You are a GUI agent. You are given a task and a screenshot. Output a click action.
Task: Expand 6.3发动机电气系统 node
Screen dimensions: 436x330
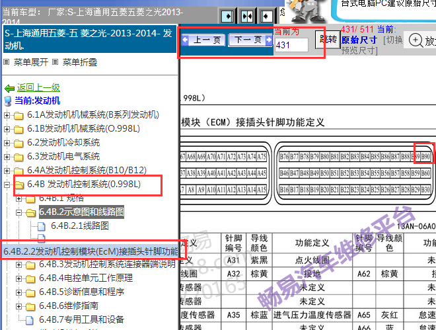pyautogui.click(x=7, y=157)
